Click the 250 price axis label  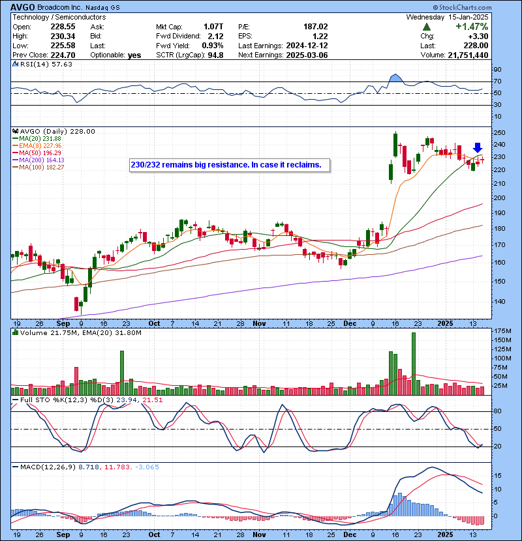[499, 133]
